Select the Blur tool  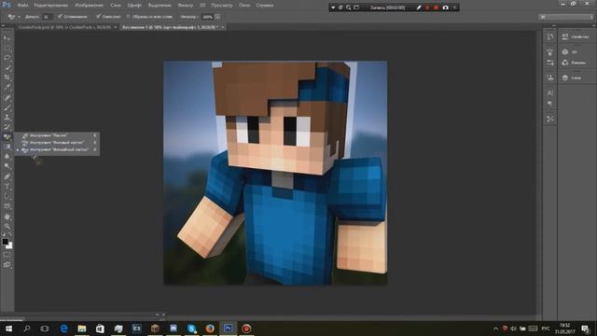tap(7, 157)
